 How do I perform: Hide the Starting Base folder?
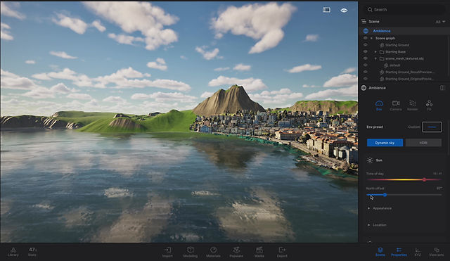click(366, 51)
